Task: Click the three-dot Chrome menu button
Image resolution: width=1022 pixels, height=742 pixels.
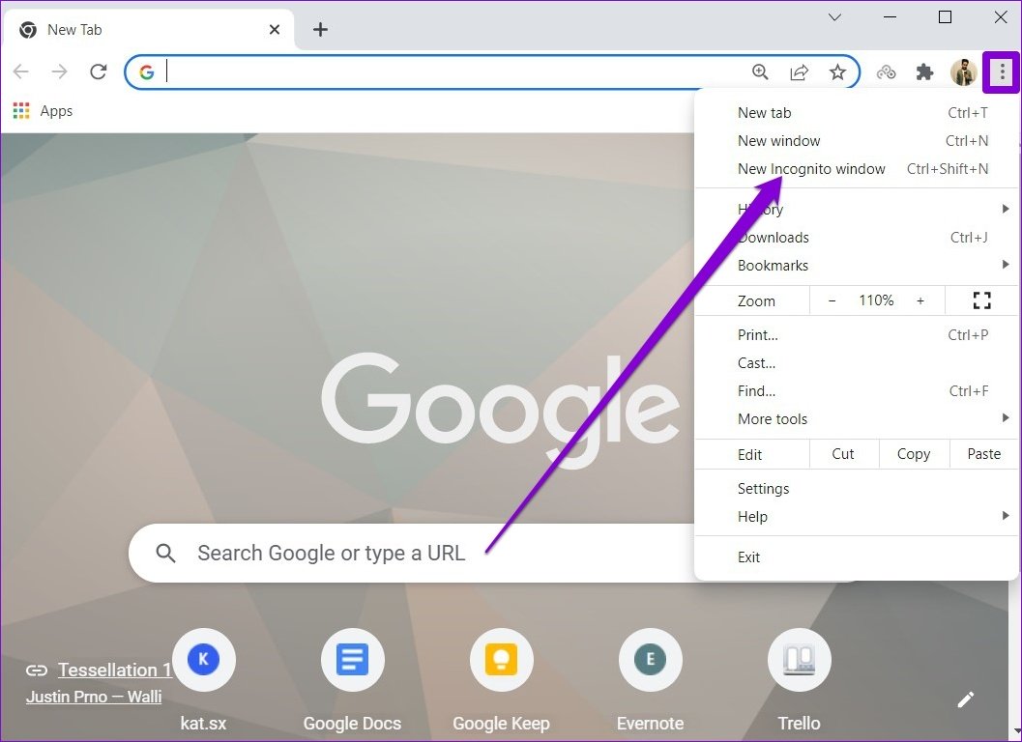Action: 1002,71
